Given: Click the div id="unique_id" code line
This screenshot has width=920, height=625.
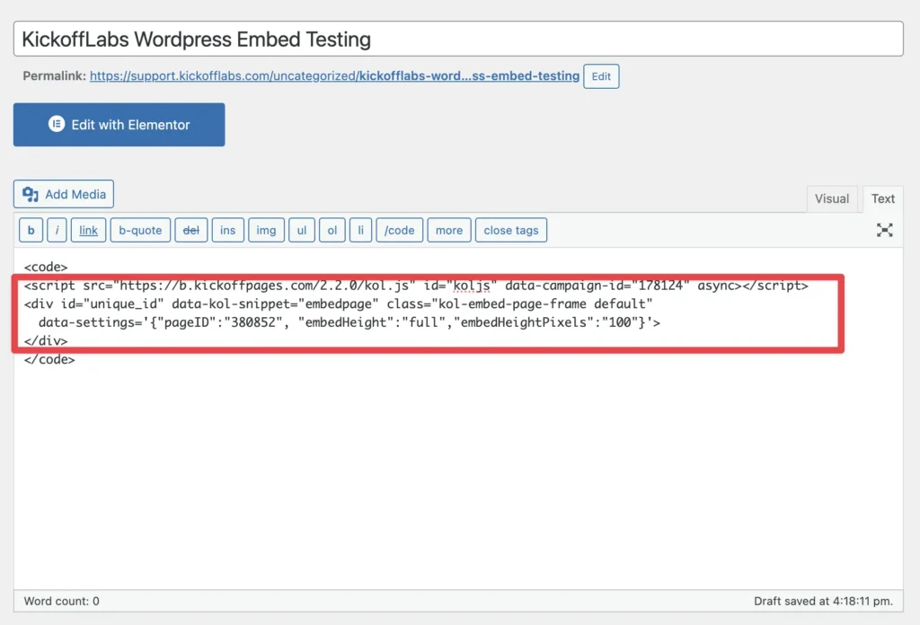Looking at the screenshot, I should [338, 304].
